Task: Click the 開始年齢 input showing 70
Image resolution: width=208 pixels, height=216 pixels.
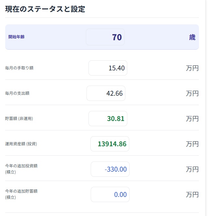Action: click(105, 37)
